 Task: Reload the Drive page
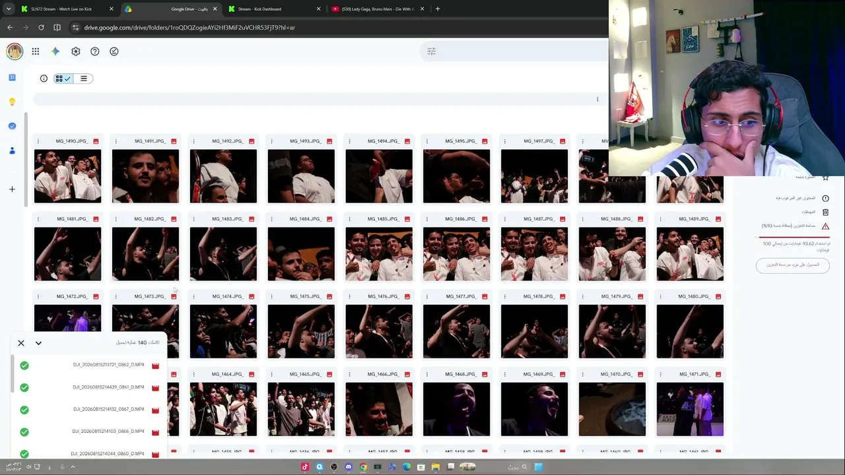(41, 28)
